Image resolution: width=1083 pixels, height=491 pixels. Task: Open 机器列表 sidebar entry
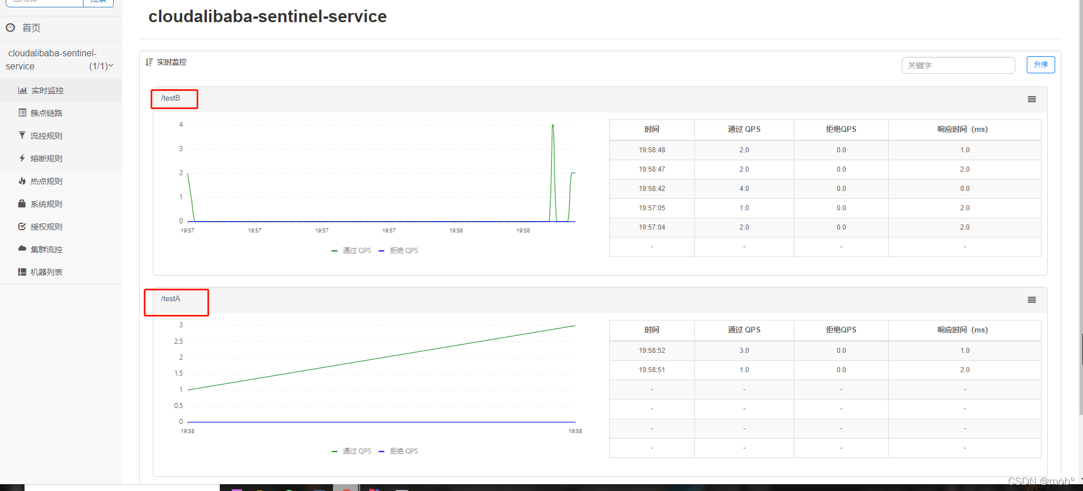(x=46, y=272)
